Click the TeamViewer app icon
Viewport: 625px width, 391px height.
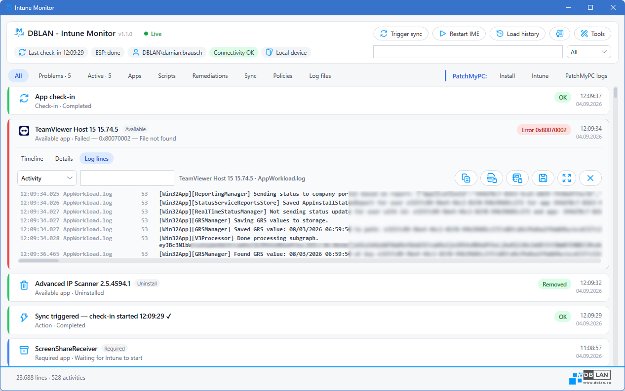pyautogui.click(x=24, y=131)
